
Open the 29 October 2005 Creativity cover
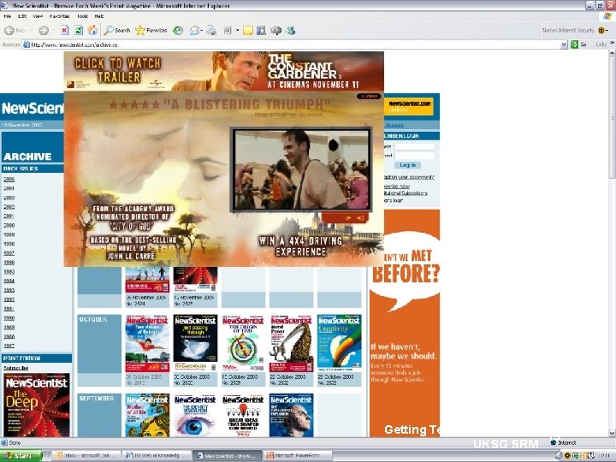[x=339, y=341]
